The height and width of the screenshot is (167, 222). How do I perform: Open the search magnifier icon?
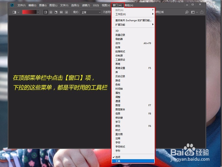[187, 12]
